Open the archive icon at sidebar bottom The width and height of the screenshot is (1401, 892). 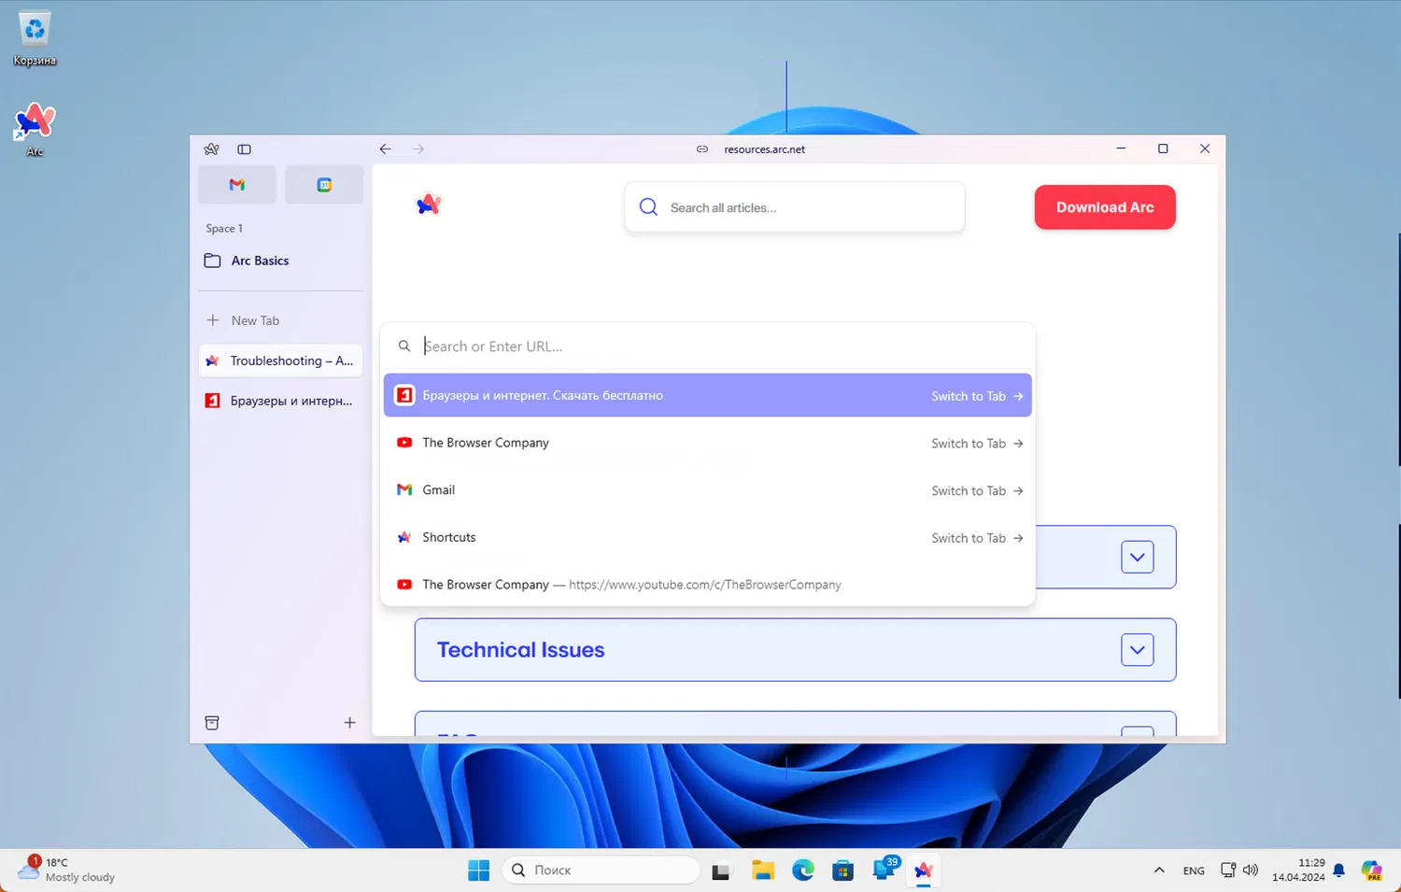coord(212,723)
